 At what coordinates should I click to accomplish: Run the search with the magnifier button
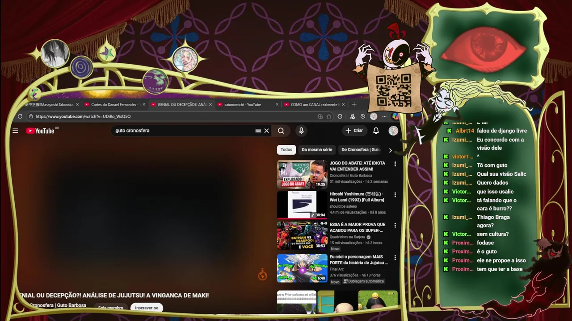coord(281,131)
